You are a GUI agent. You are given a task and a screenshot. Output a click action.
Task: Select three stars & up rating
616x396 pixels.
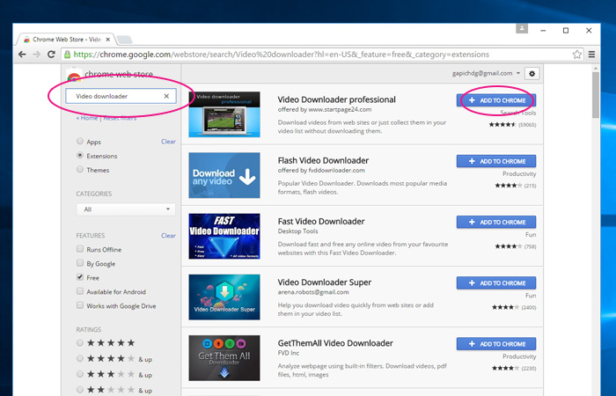click(x=80, y=374)
